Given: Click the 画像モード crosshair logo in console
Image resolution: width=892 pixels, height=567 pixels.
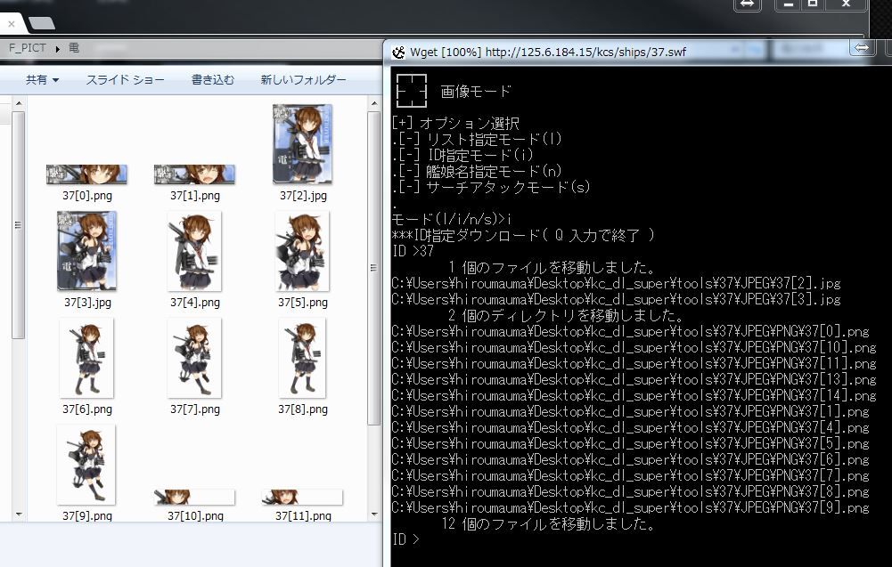Looking at the screenshot, I should point(412,90).
